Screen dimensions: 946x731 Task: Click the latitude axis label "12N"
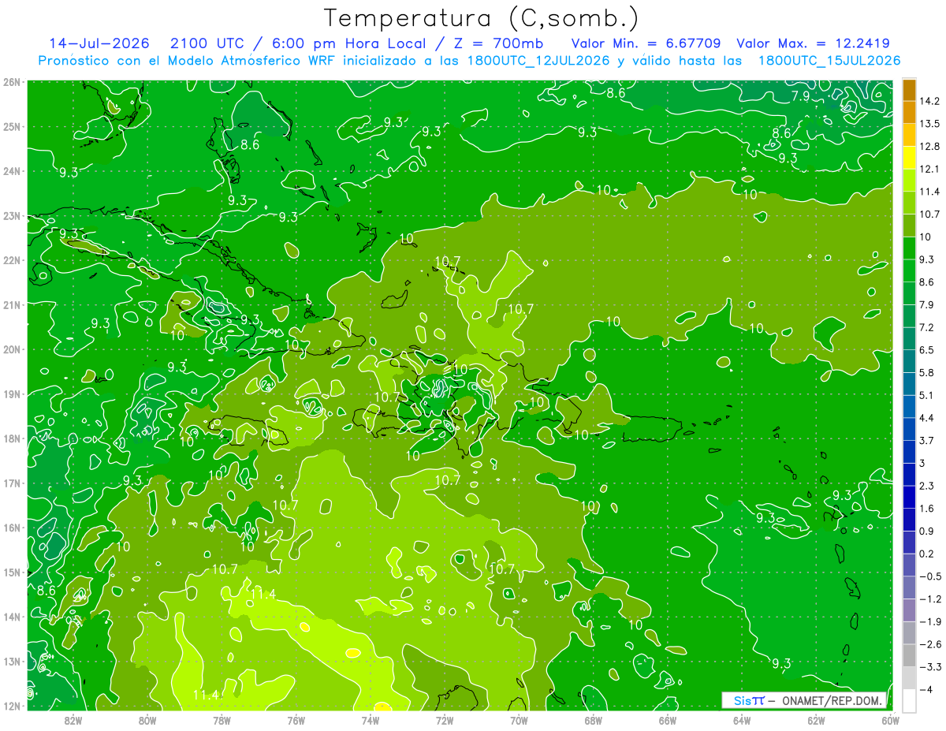(x=12, y=706)
